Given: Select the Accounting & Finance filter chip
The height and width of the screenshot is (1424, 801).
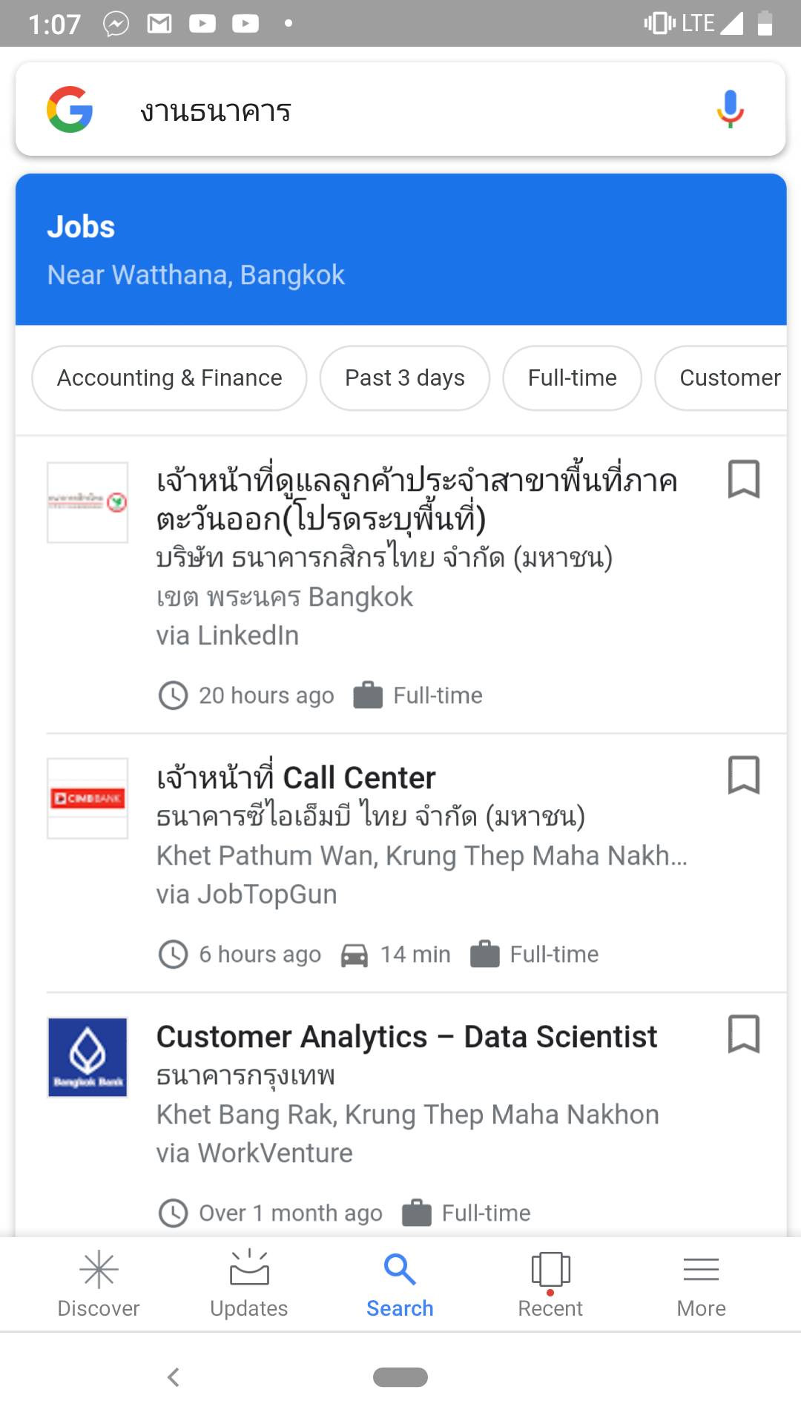Looking at the screenshot, I should pyautogui.click(x=169, y=378).
